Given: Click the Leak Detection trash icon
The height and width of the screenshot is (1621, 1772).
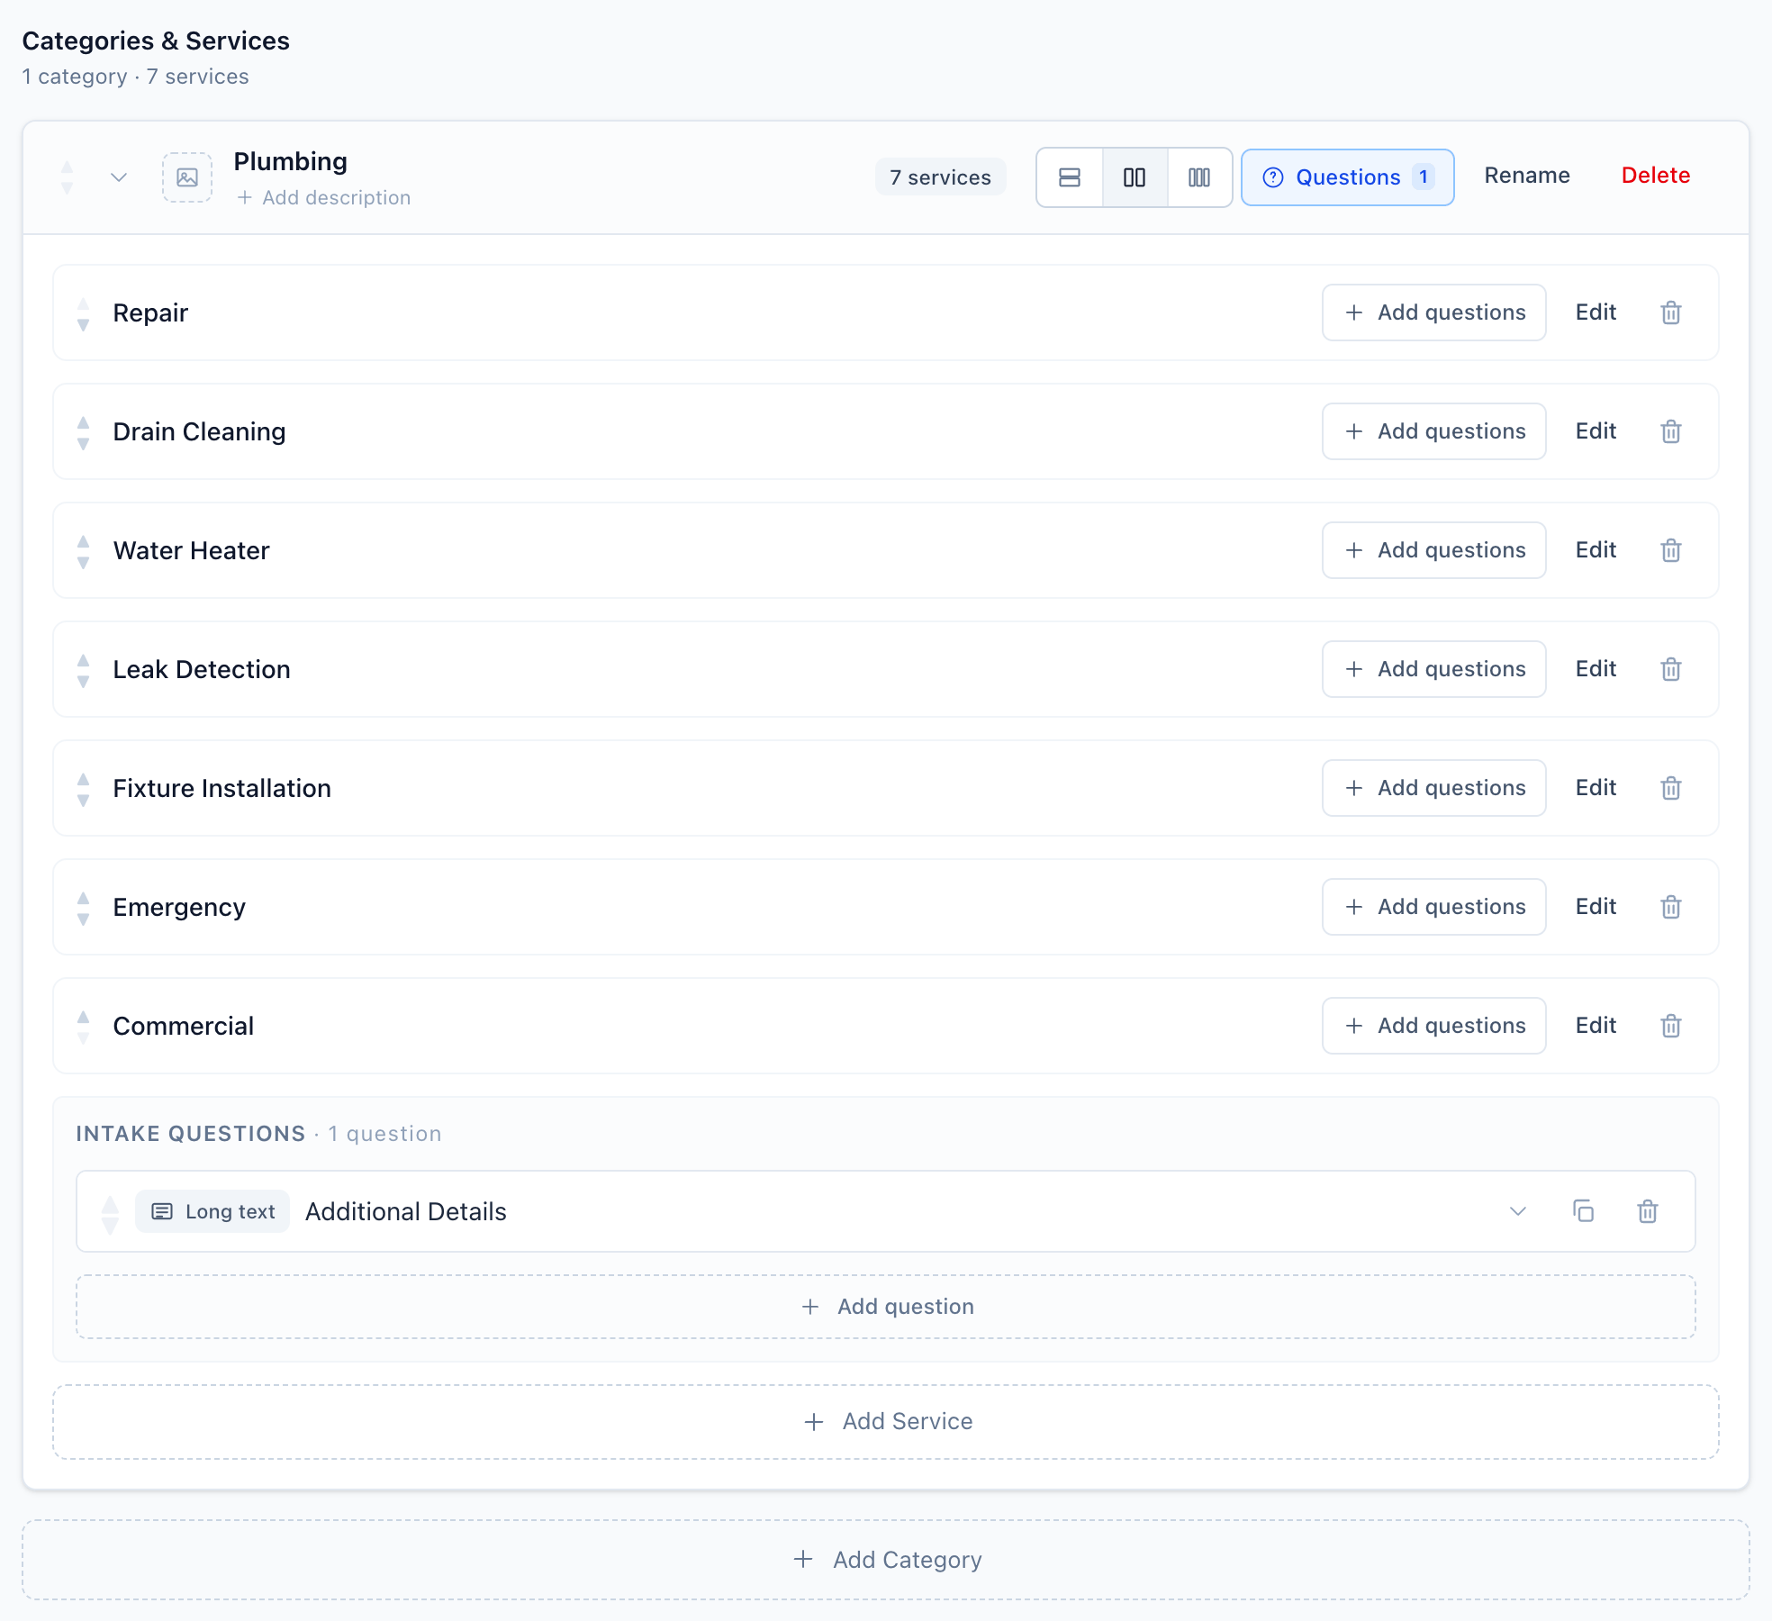Looking at the screenshot, I should click(1671, 669).
